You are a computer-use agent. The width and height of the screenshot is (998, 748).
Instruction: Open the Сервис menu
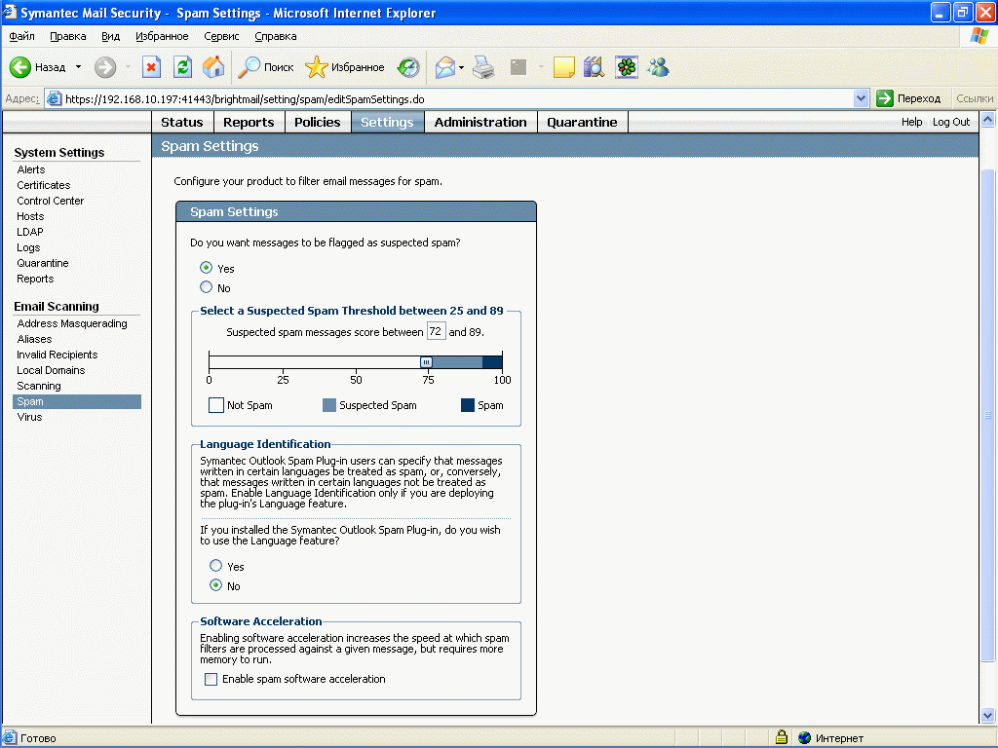(x=221, y=36)
